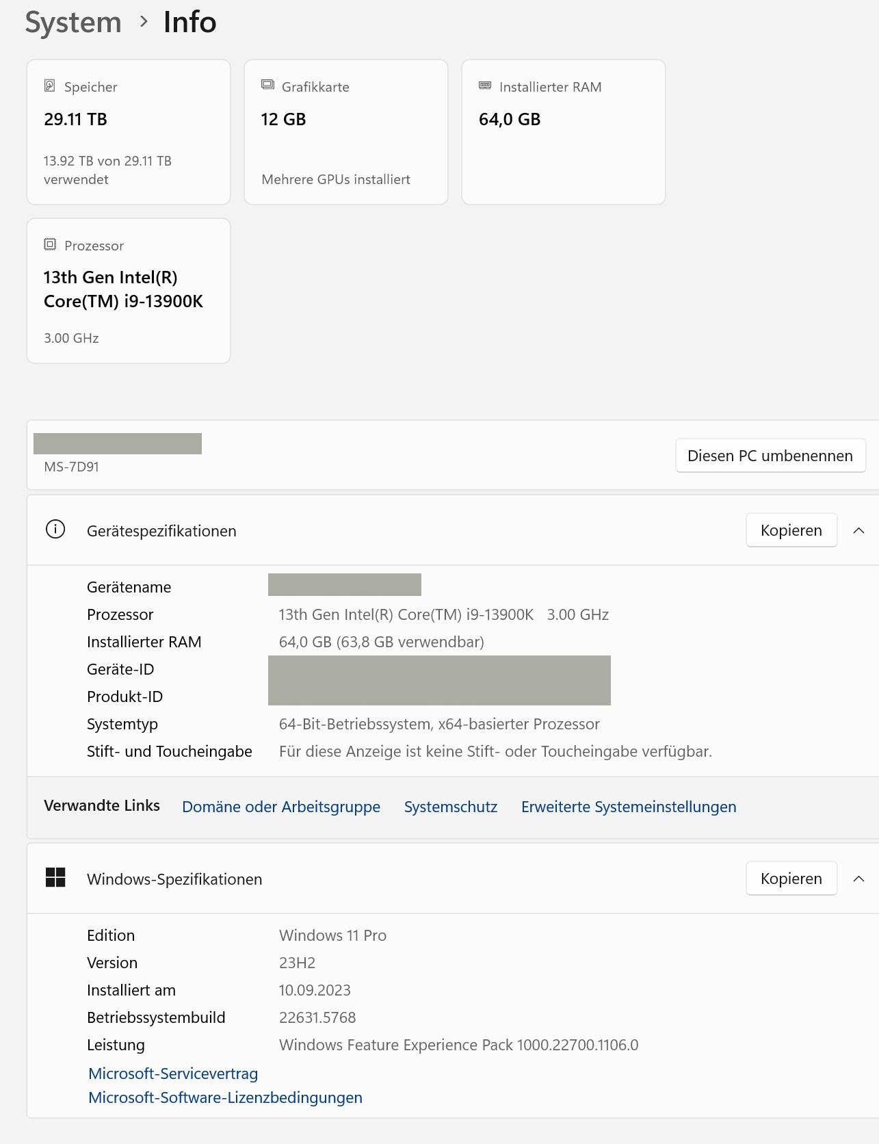
Task: Open the Domäne oder Arbeitsgruppe link
Action: [x=280, y=807]
